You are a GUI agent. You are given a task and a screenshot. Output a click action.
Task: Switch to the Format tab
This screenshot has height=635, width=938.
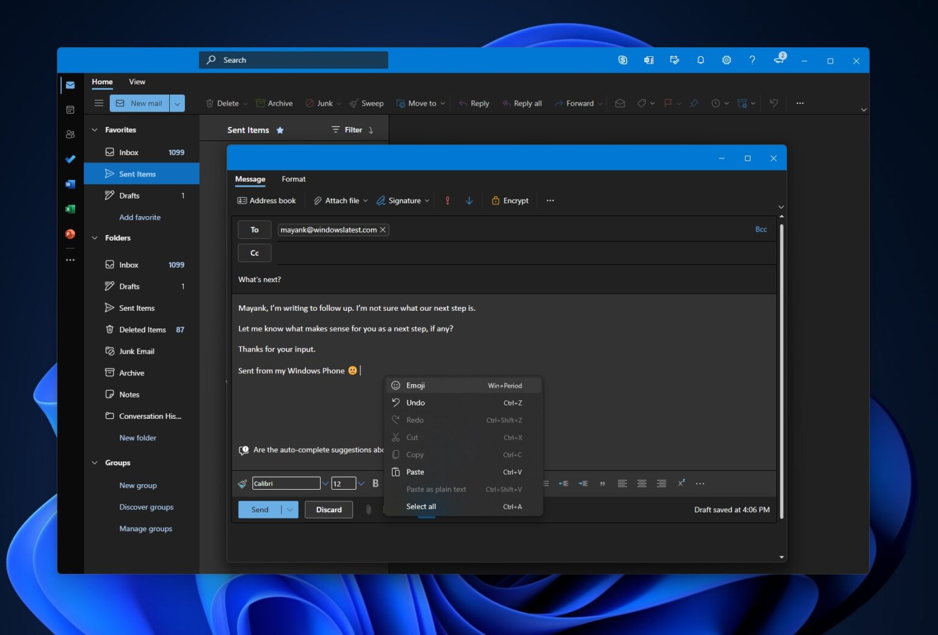click(x=294, y=179)
